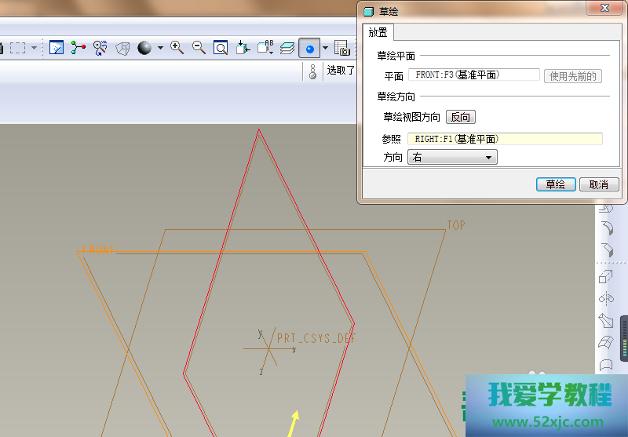Toggle the shaded sphere display mode
This screenshot has height=437, width=628.
(x=144, y=48)
